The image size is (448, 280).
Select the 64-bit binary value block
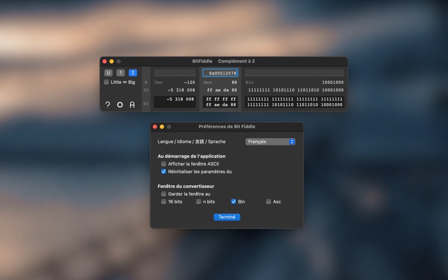[295, 102]
